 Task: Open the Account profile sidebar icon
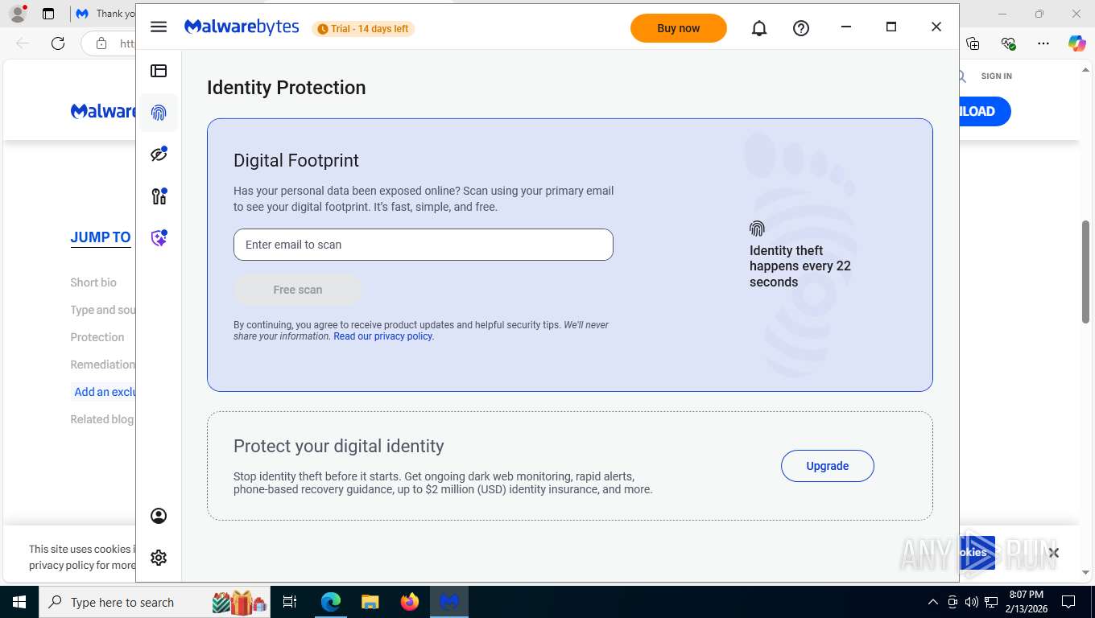click(159, 516)
